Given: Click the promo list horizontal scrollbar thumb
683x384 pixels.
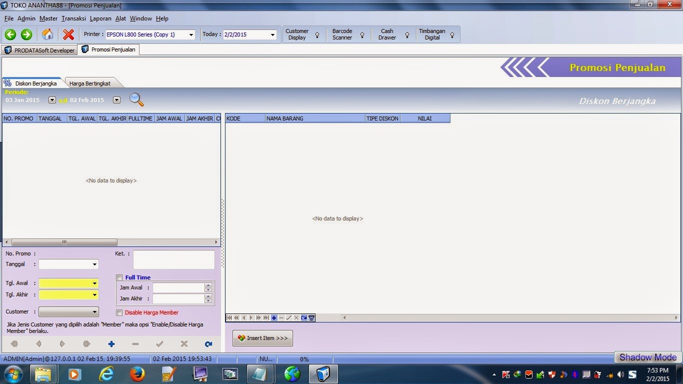Looking at the screenshot, I should click(x=64, y=242).
